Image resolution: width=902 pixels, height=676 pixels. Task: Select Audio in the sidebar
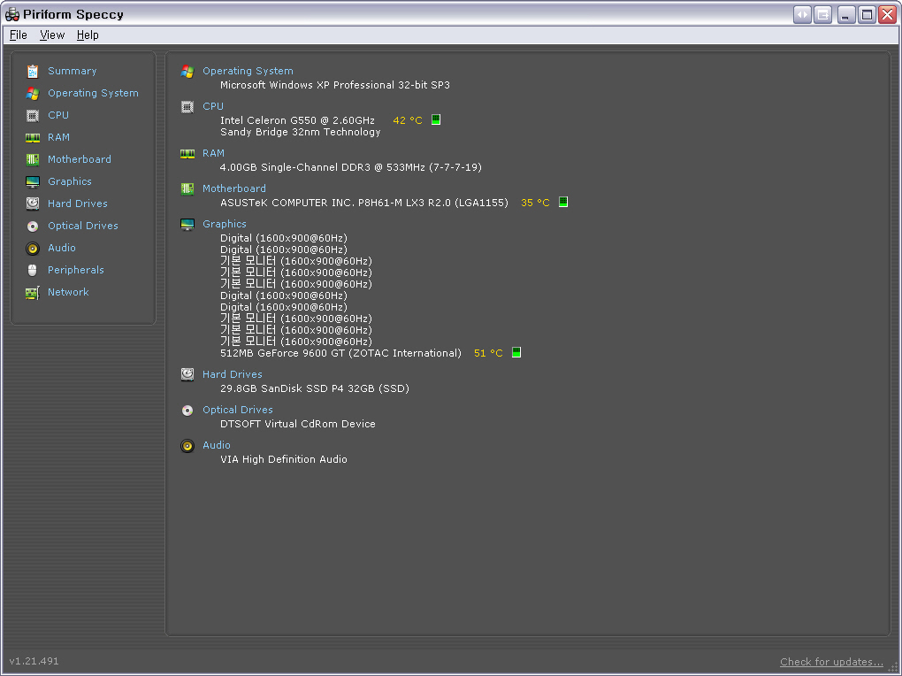pos(62,248)
